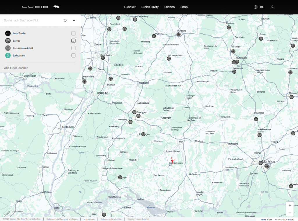298x221 pixels.
Task: Select service marker near Pfaffenhofen
Action: [259, 135]
